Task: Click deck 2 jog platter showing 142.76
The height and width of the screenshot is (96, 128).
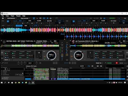Action: 78,55
